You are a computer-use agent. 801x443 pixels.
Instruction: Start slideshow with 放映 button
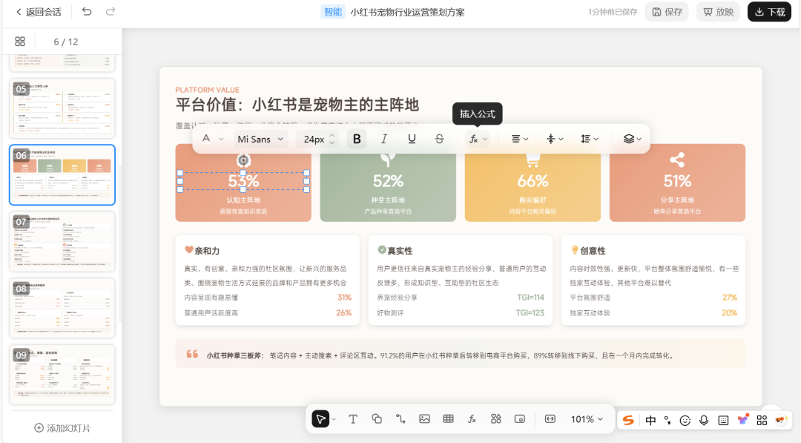tap(718, 12)
